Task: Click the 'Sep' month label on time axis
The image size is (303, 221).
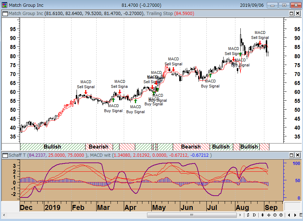Action: click(271, 207)
